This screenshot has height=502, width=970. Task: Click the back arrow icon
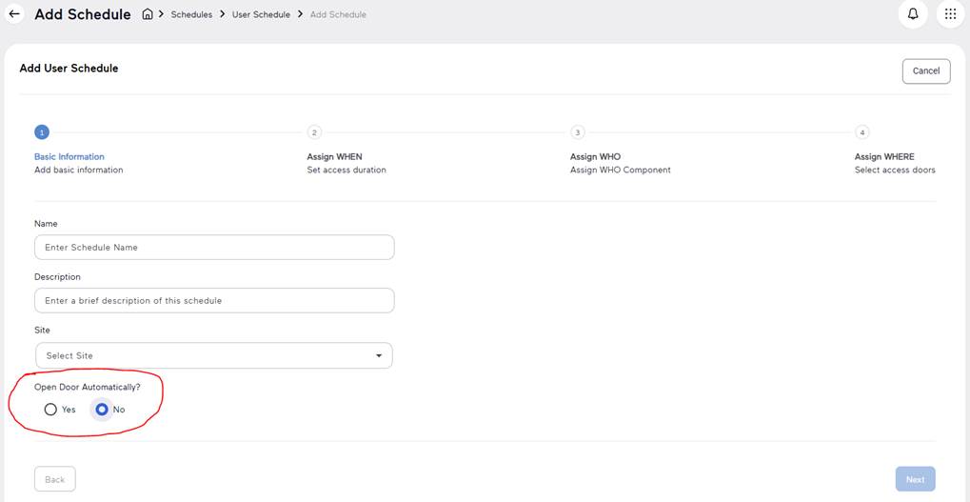point(14,14)
